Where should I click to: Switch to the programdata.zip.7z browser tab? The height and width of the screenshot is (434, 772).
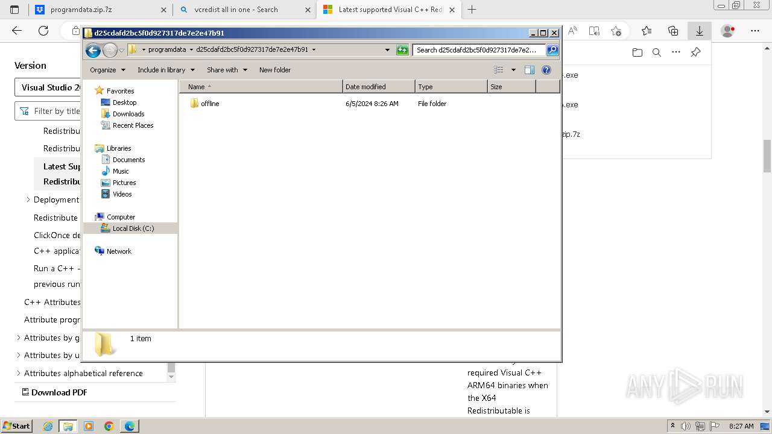coord(100,10)
